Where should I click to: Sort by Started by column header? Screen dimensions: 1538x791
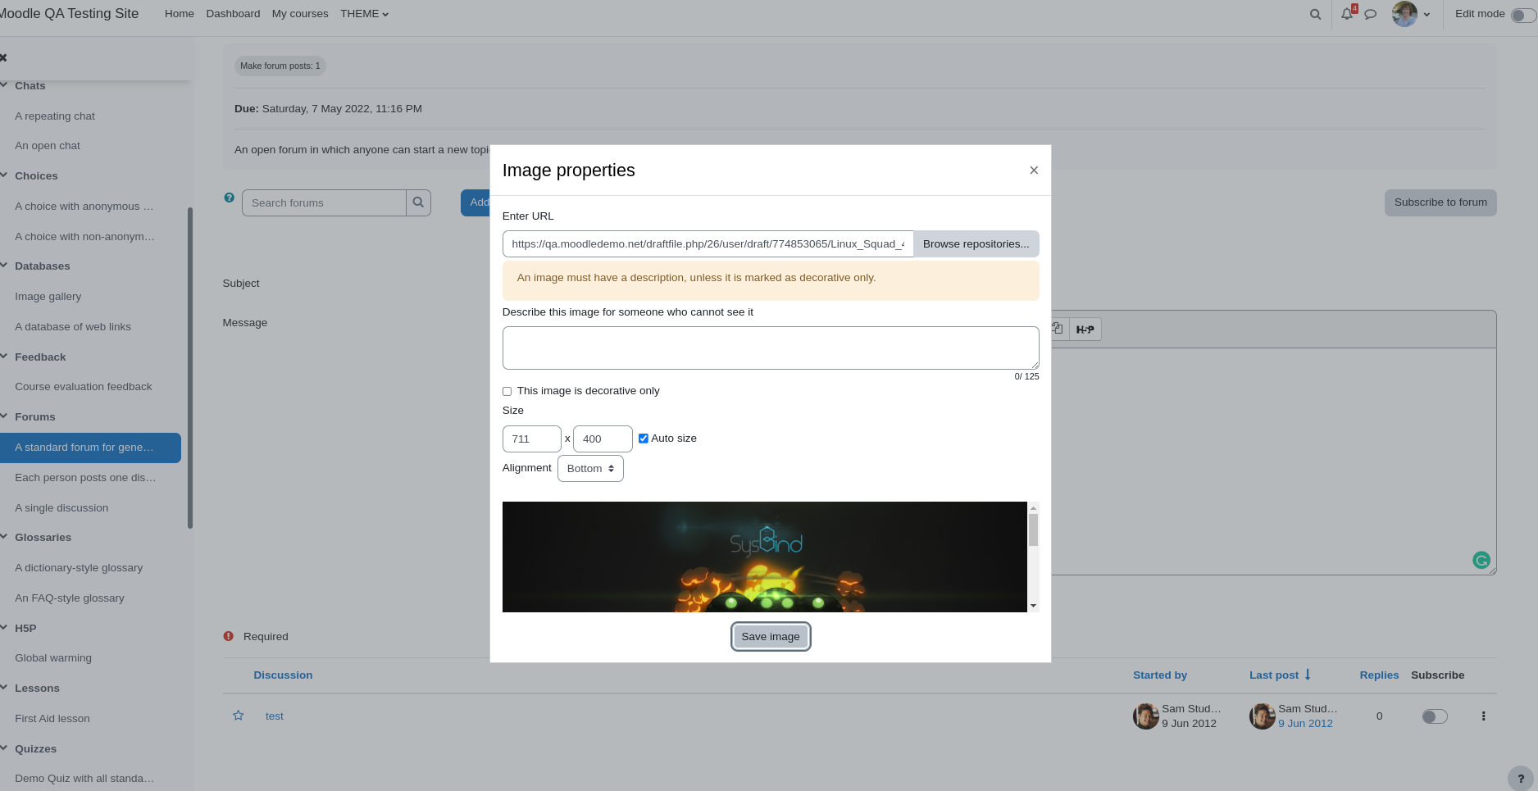(1160, 675)
